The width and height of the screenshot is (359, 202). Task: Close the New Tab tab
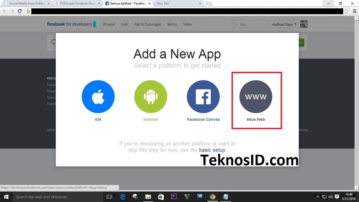[200, 4]
